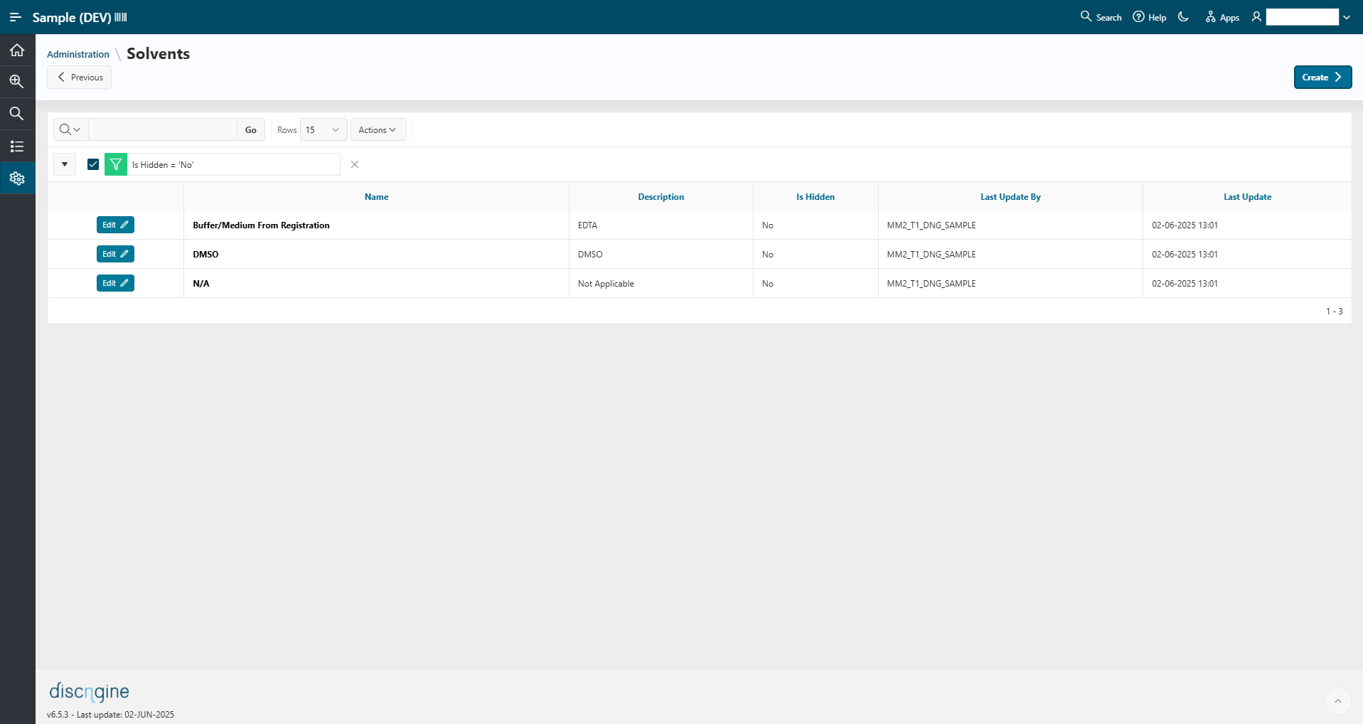Open the magnifier search sidebar icon
The image size is (1363, 724).
[17, 114]
